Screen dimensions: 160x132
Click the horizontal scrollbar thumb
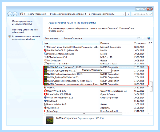(x=84, y=114)
